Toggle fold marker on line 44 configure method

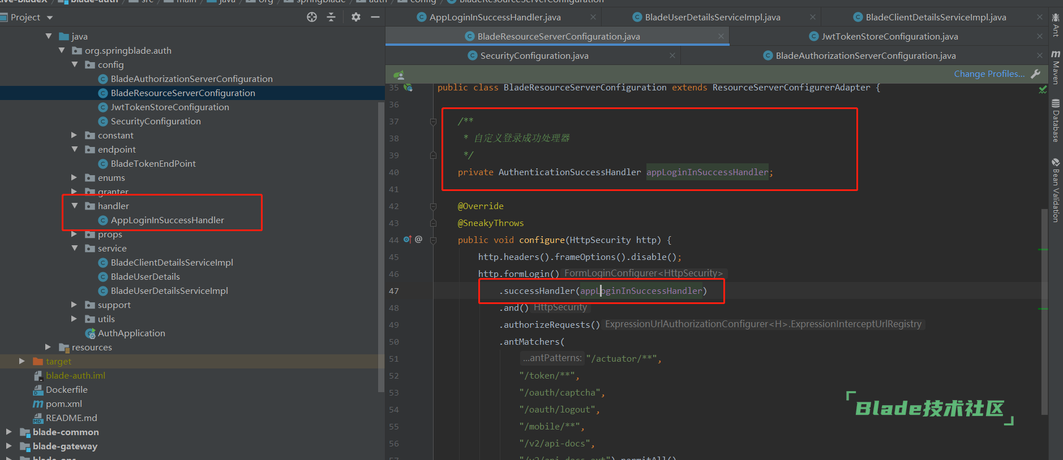(x=433, y=240)
